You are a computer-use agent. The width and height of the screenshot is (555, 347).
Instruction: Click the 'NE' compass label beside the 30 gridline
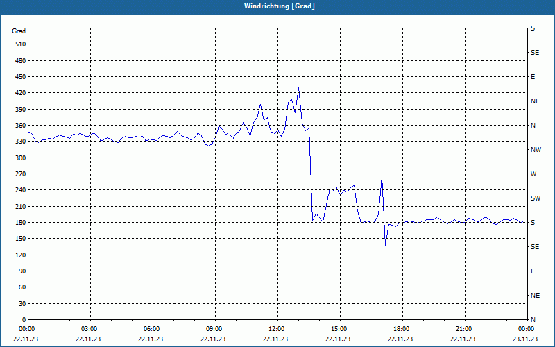[535, 296]
